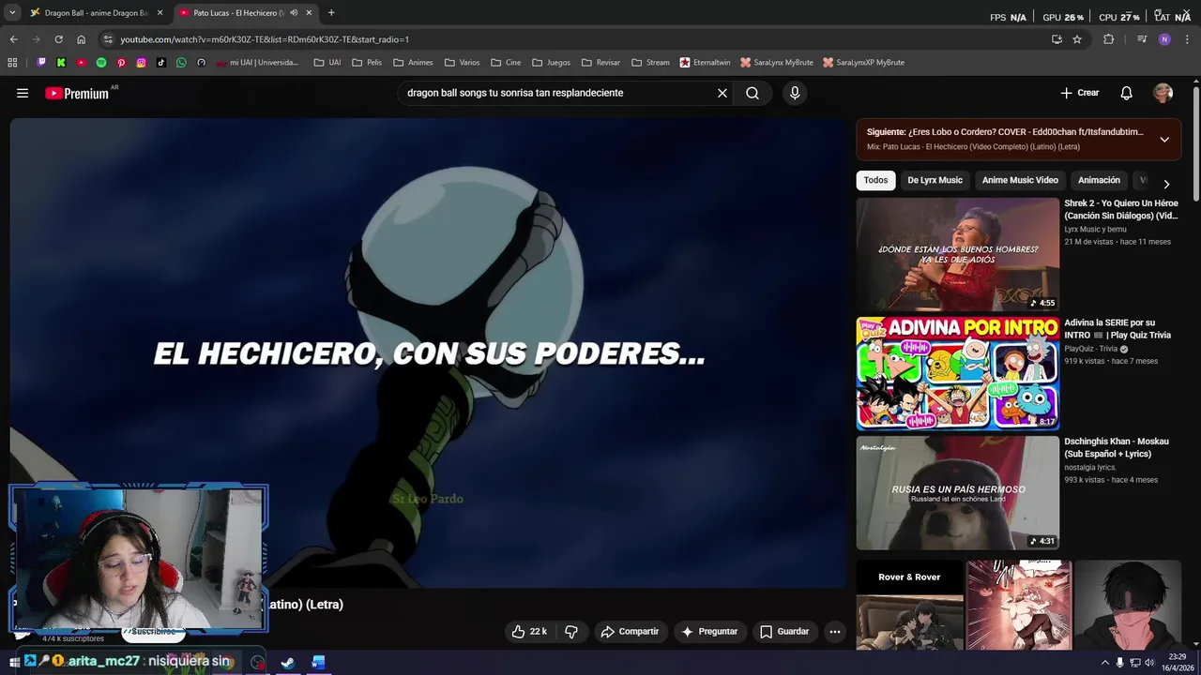This screenshot has height=675, width=1201.
Task: Open the apps grid in bookmarks bar
Action: point(12,63)
